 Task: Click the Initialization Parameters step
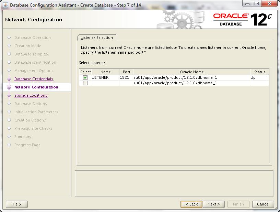36,112
